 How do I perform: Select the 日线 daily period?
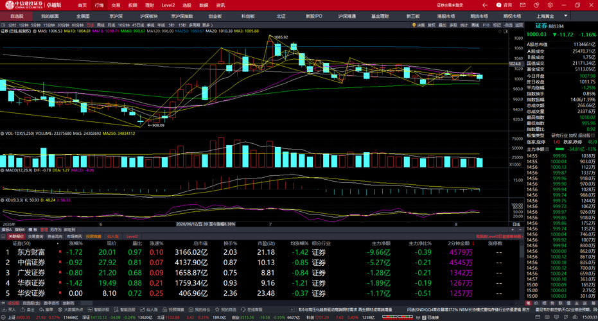click(x=91, y=25)
